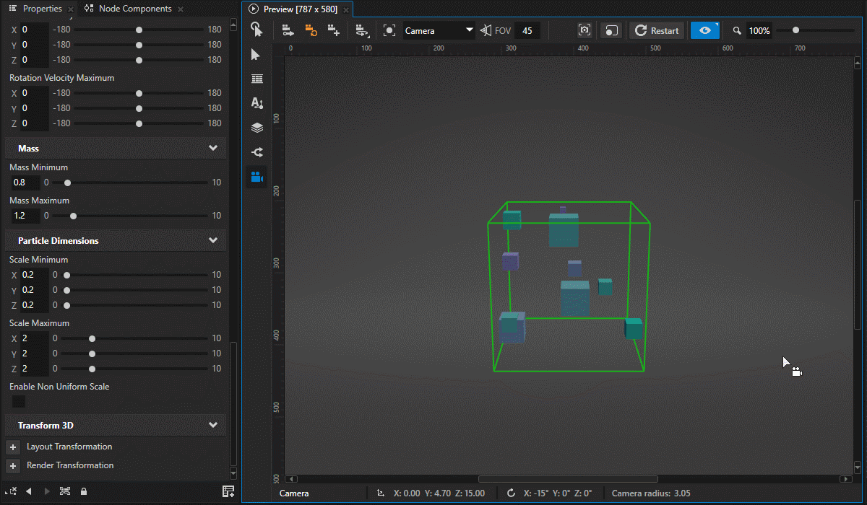The image size is (867, 505).
Task: Activate the camera view tool in left sidebar
Action: 256,177
